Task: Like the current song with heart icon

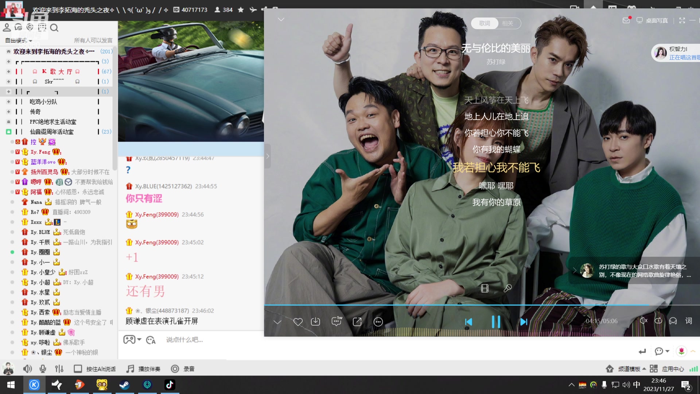Action: 298,322
